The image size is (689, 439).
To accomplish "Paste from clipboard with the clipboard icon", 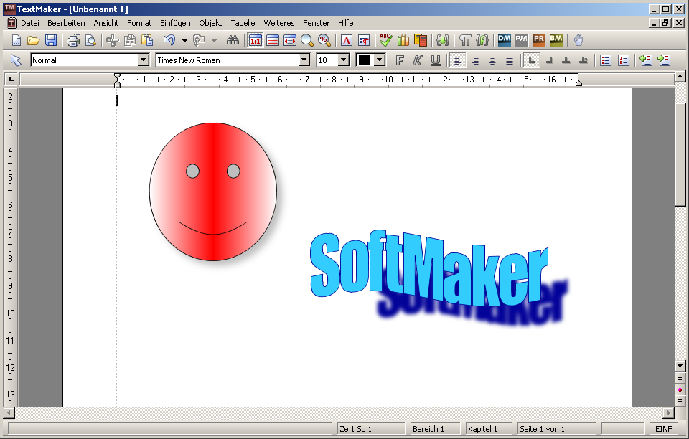I will 146,40.
